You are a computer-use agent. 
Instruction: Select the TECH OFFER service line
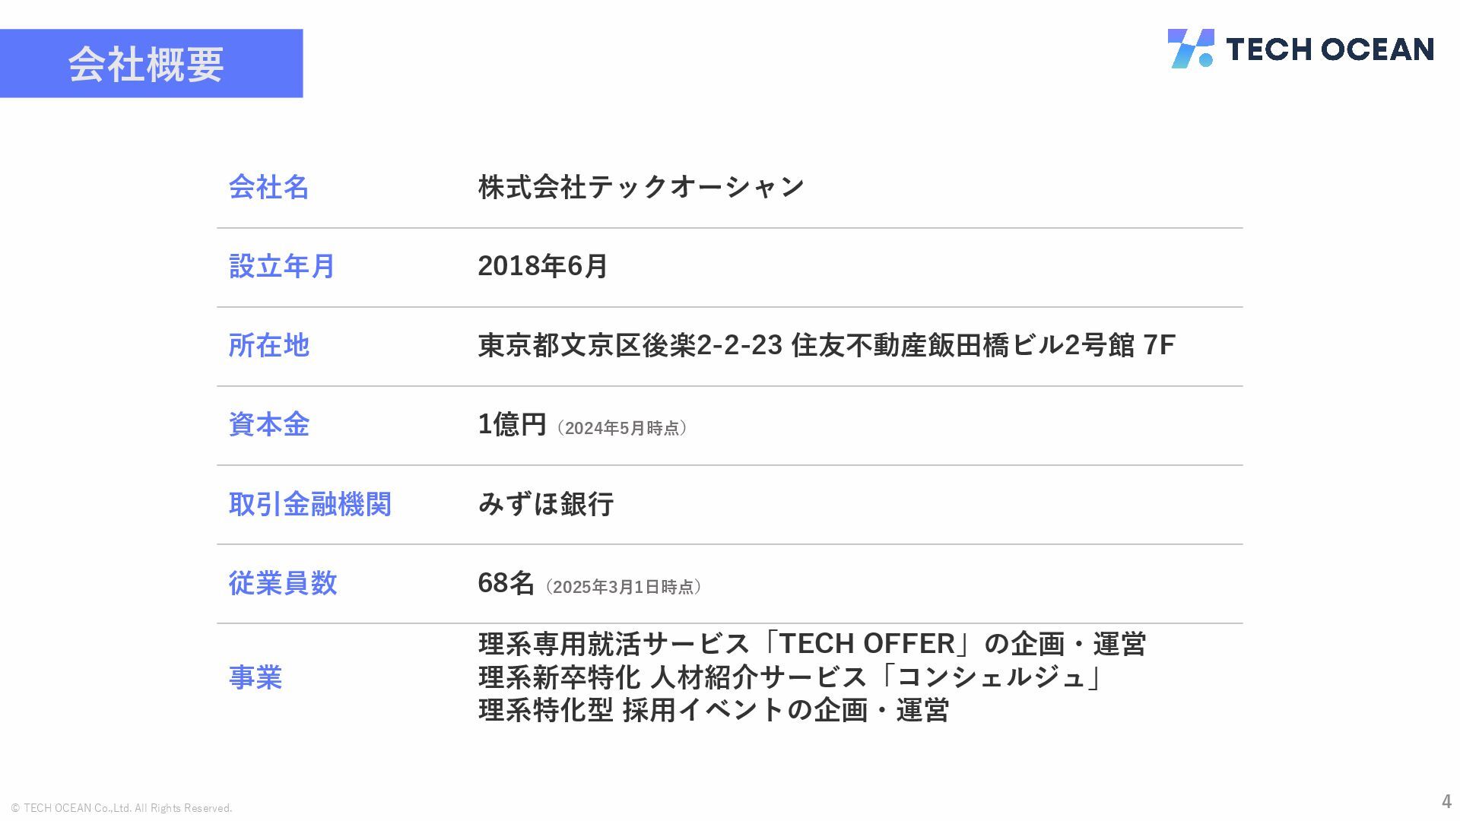[812, 644]
